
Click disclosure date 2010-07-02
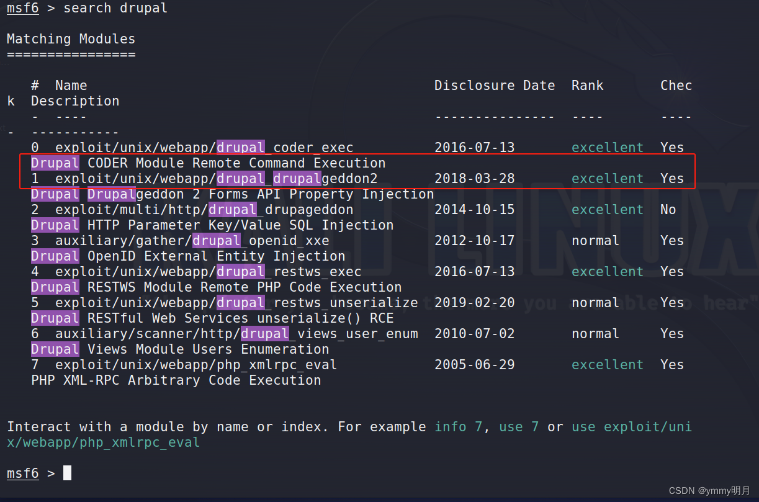point(475,334)
